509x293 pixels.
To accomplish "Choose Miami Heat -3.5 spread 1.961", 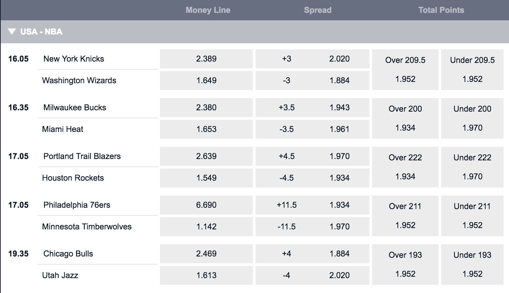I will pos(312,129).
